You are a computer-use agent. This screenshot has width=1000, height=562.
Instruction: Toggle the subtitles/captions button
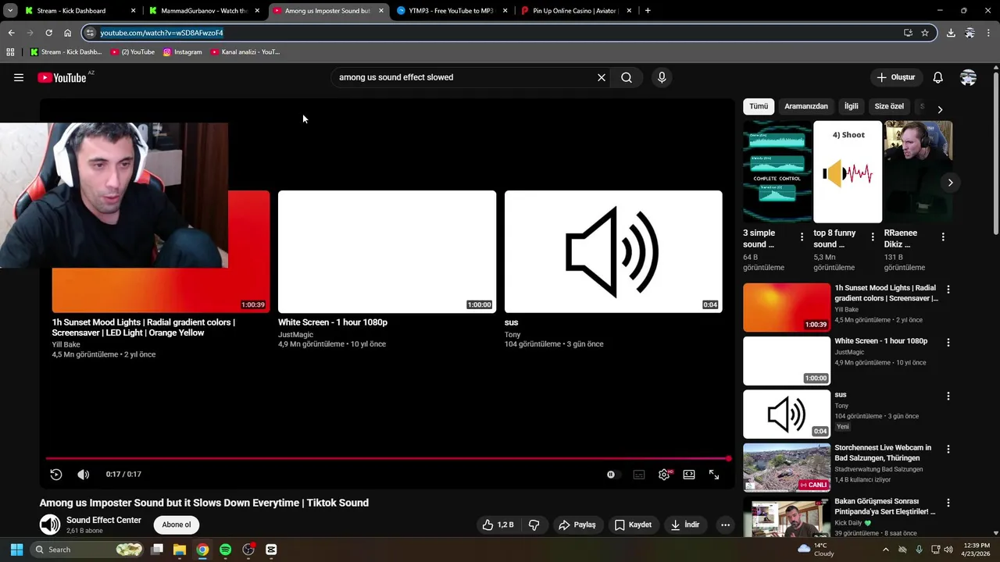639,475
